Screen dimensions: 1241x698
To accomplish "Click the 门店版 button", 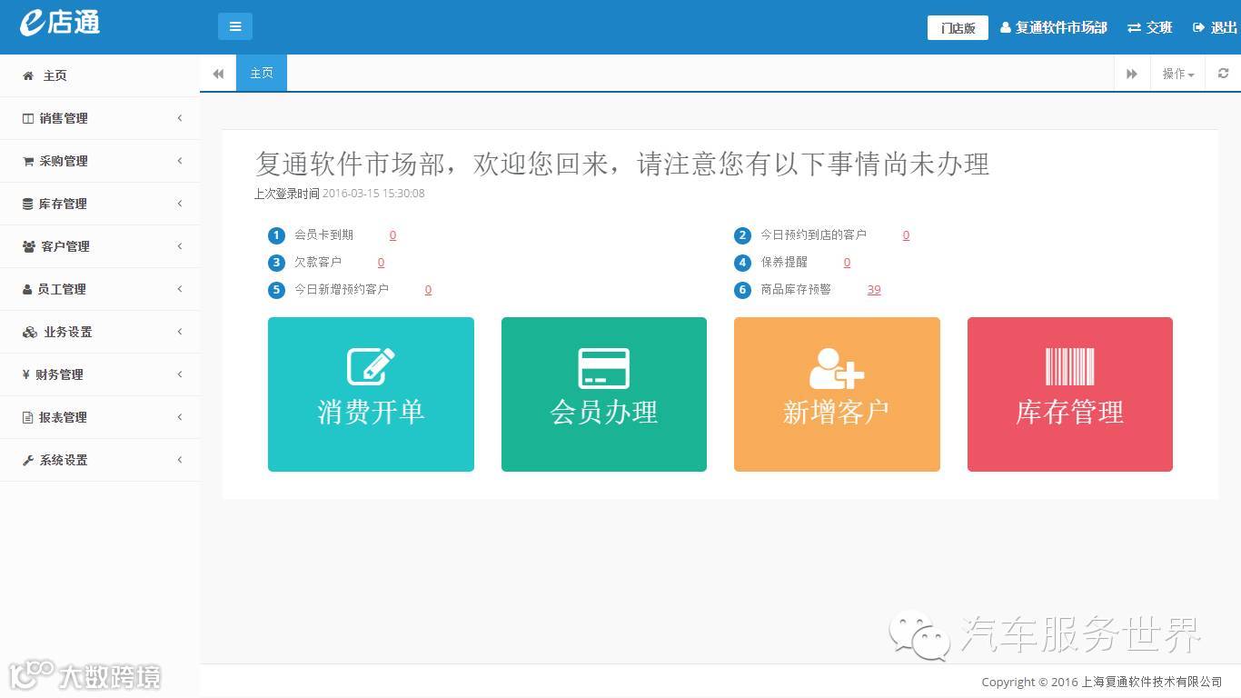I will (958, 28).
